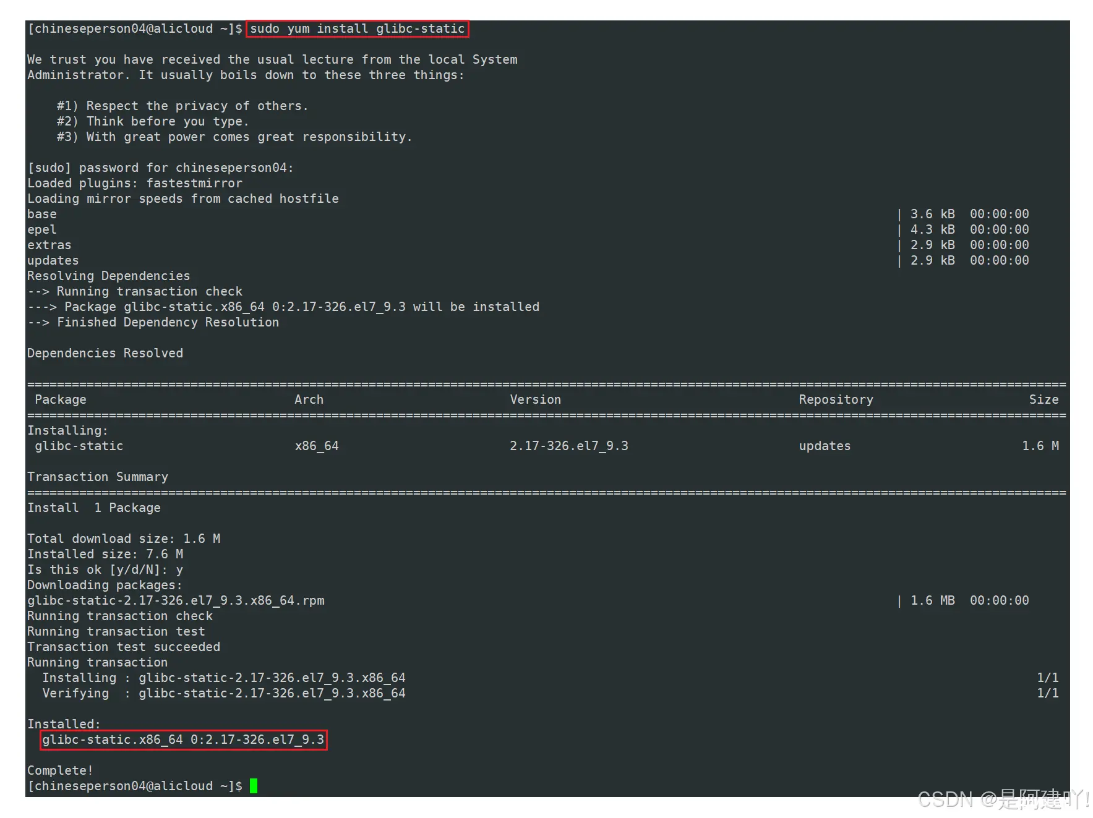Click the 'Version' column header
This screenshot has height=818, width=1093.
click(536, 399)
